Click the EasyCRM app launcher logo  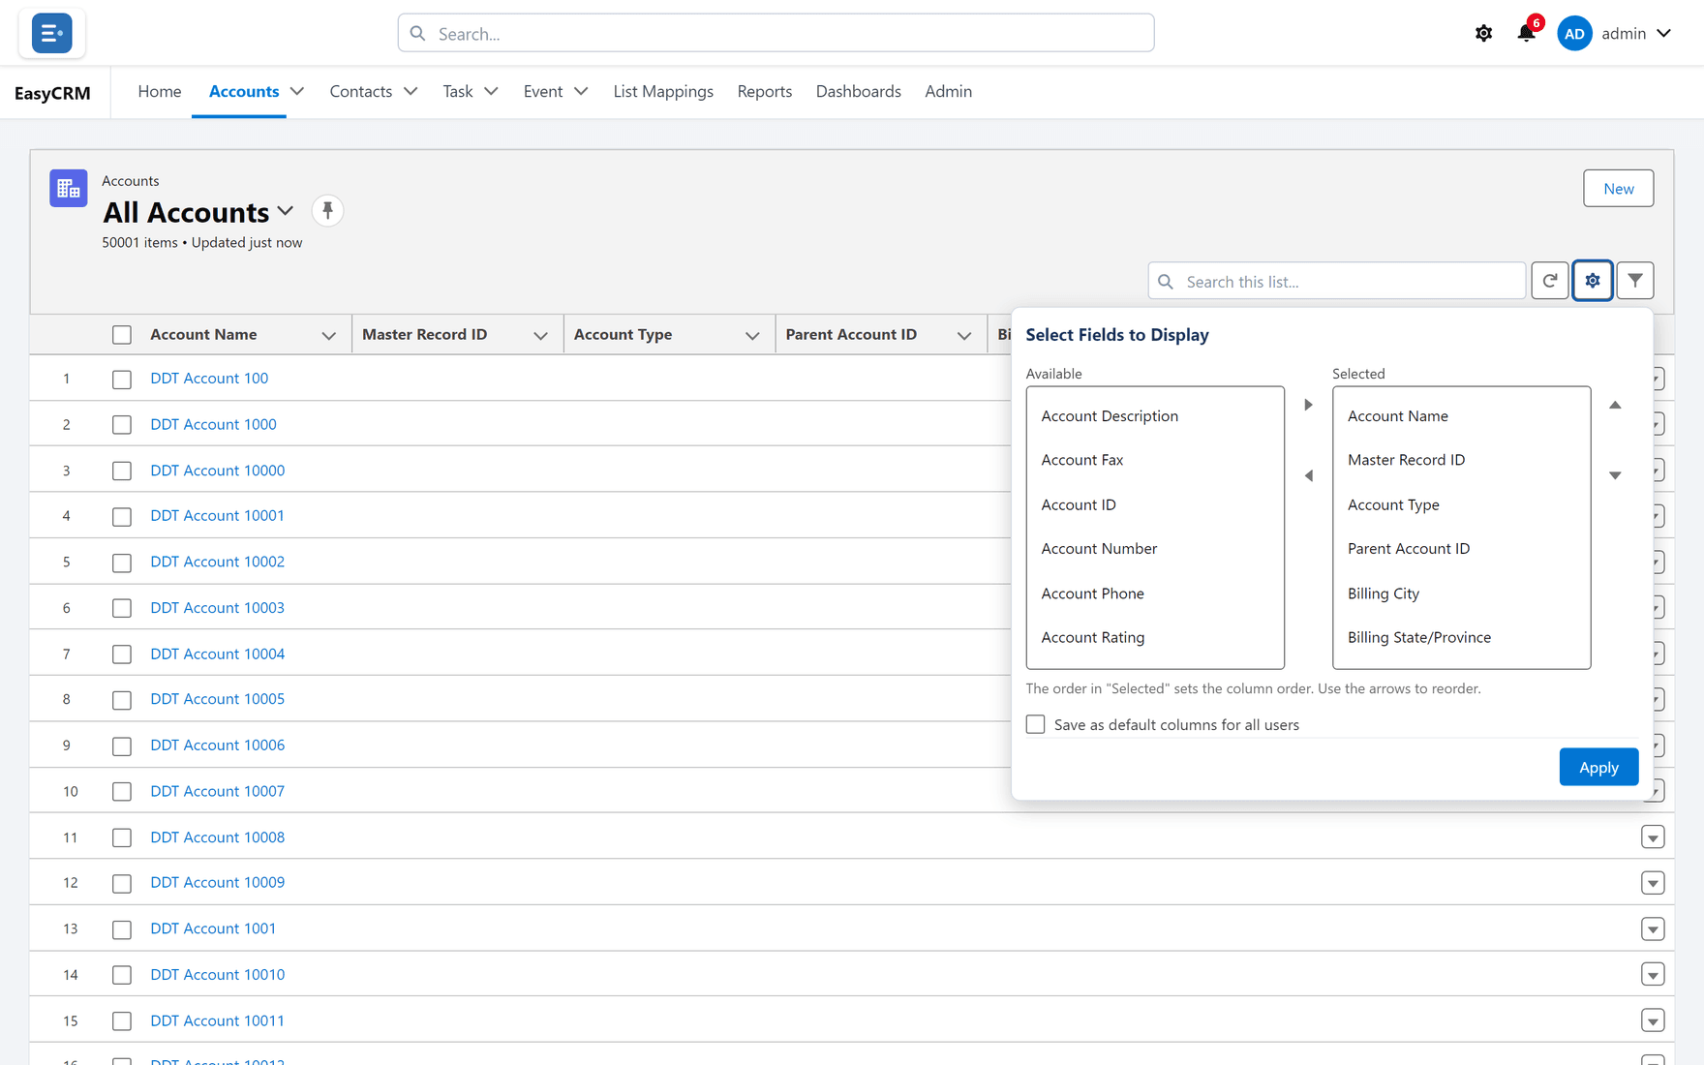click(x=51, y=33)
